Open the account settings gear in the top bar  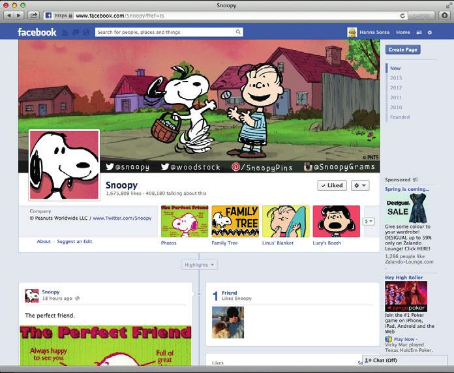tap(430, 33)
